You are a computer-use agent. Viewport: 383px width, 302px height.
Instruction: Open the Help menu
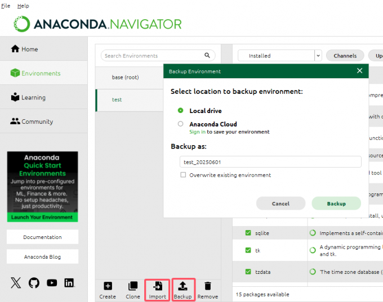(23, 6)
